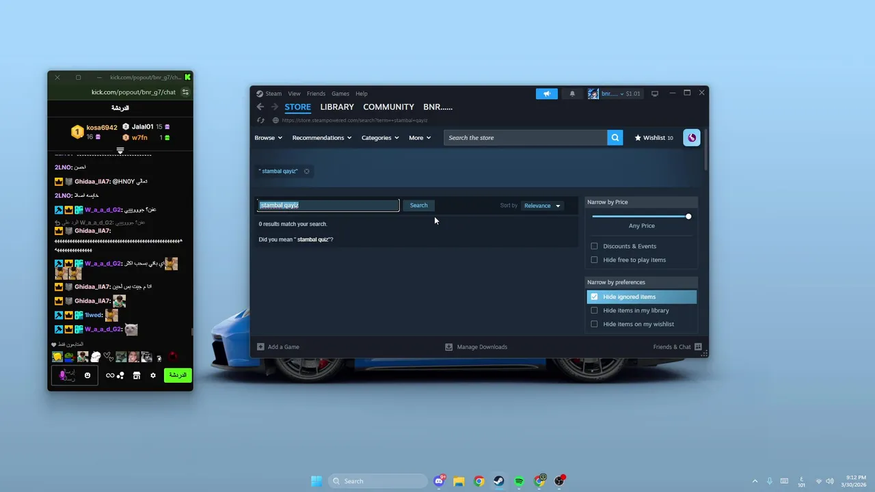Click Add a Game plus icon

click(x=260, y=347)
